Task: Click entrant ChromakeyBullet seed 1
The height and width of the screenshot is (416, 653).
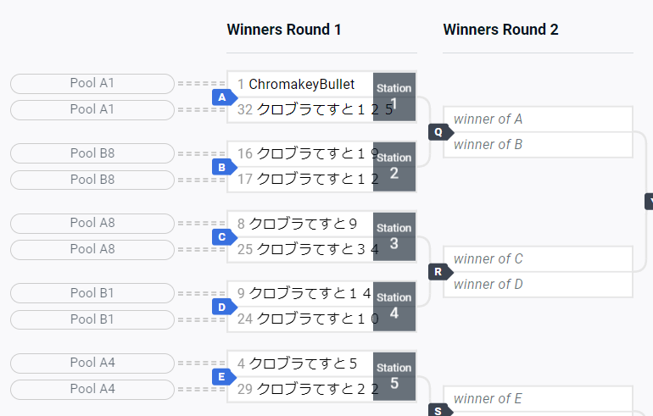Action: (x=300, y=85)
